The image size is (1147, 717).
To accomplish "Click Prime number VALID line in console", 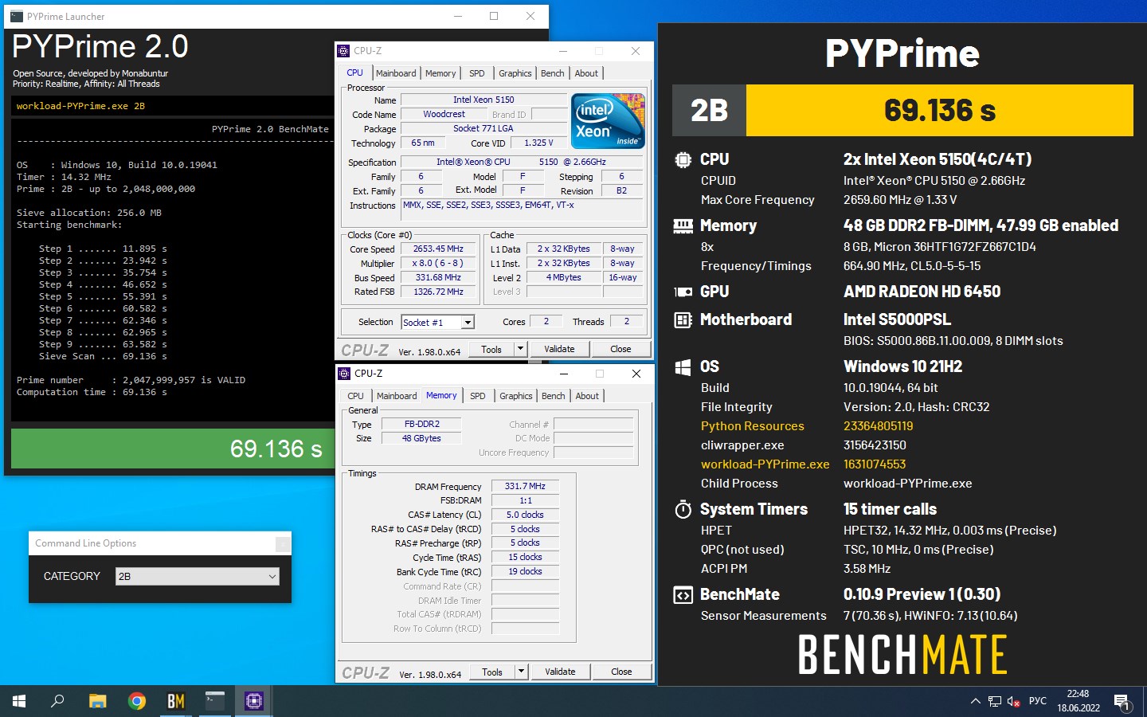I will [x=131, y=380].
